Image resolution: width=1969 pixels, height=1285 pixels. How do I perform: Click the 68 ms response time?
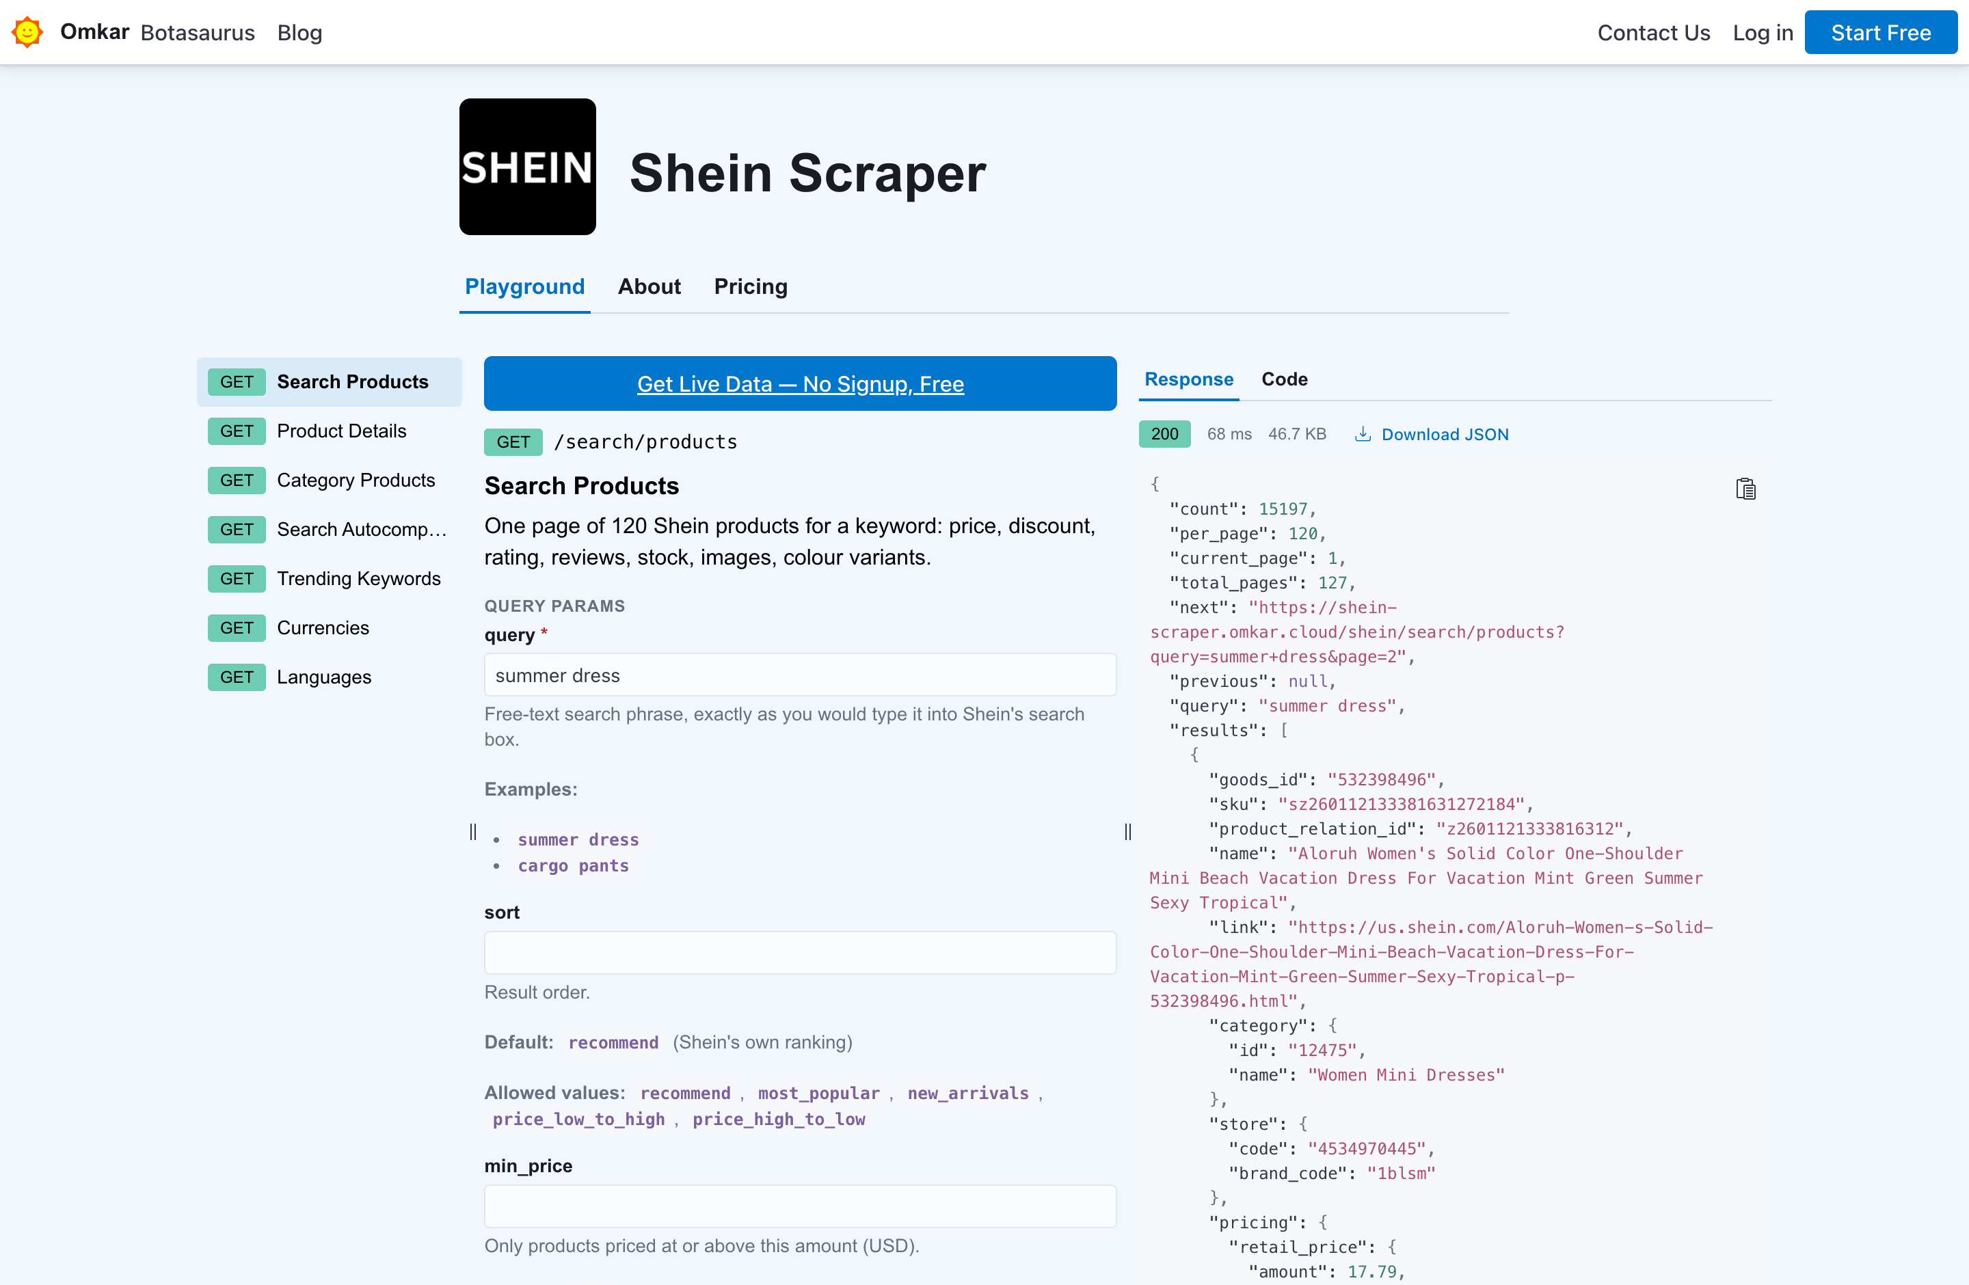click(1229, 434)
